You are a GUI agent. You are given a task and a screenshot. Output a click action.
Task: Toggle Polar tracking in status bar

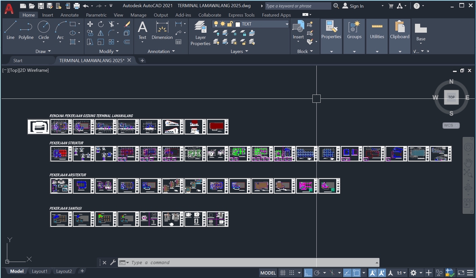(x=318, y=273)
